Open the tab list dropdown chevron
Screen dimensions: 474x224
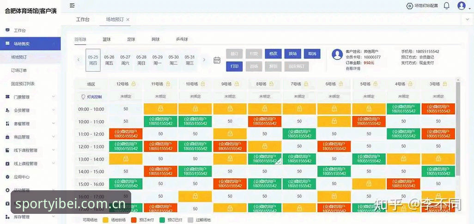coord(468,19)
